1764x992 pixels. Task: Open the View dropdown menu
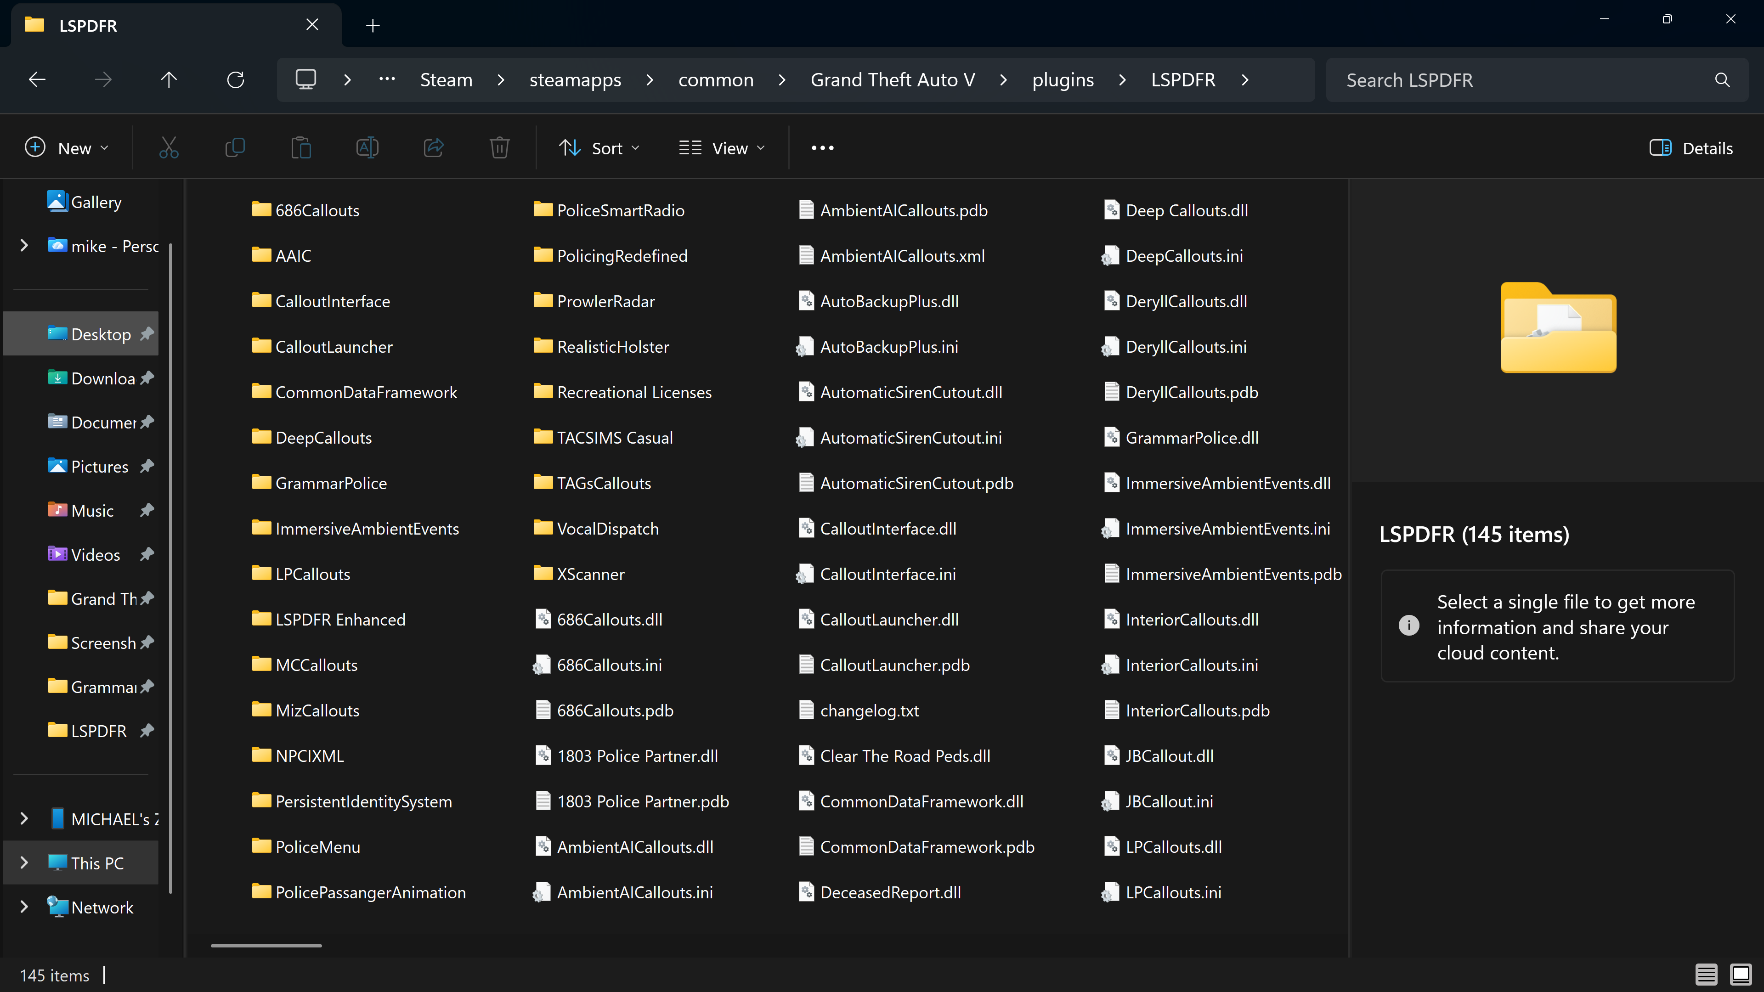pyautogui.click(x=722, y=148)
